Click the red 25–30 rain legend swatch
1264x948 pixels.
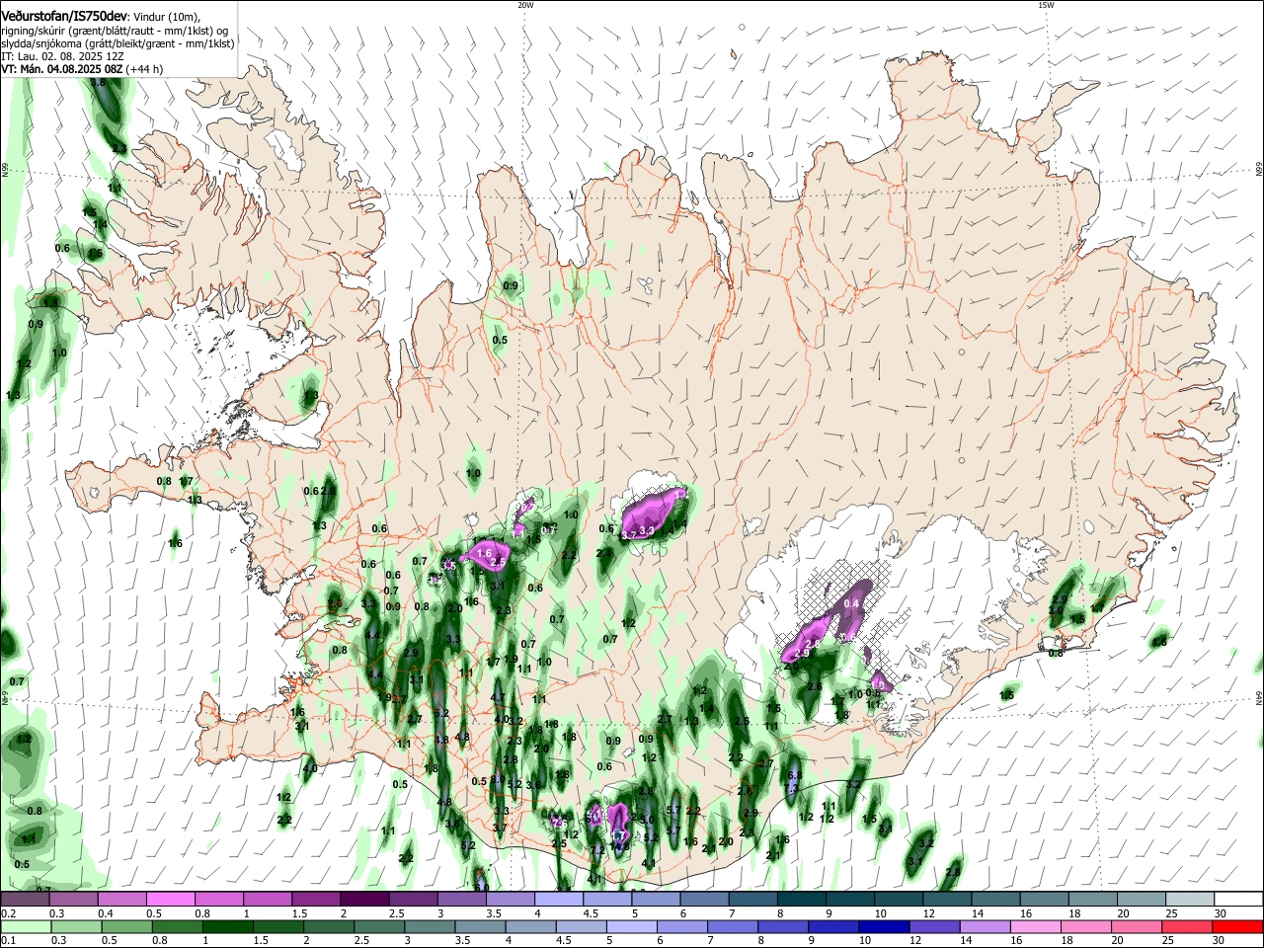pos(1187,927)
